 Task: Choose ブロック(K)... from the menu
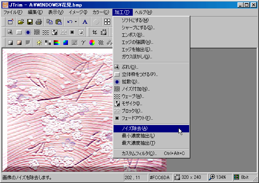coord(151,110)
